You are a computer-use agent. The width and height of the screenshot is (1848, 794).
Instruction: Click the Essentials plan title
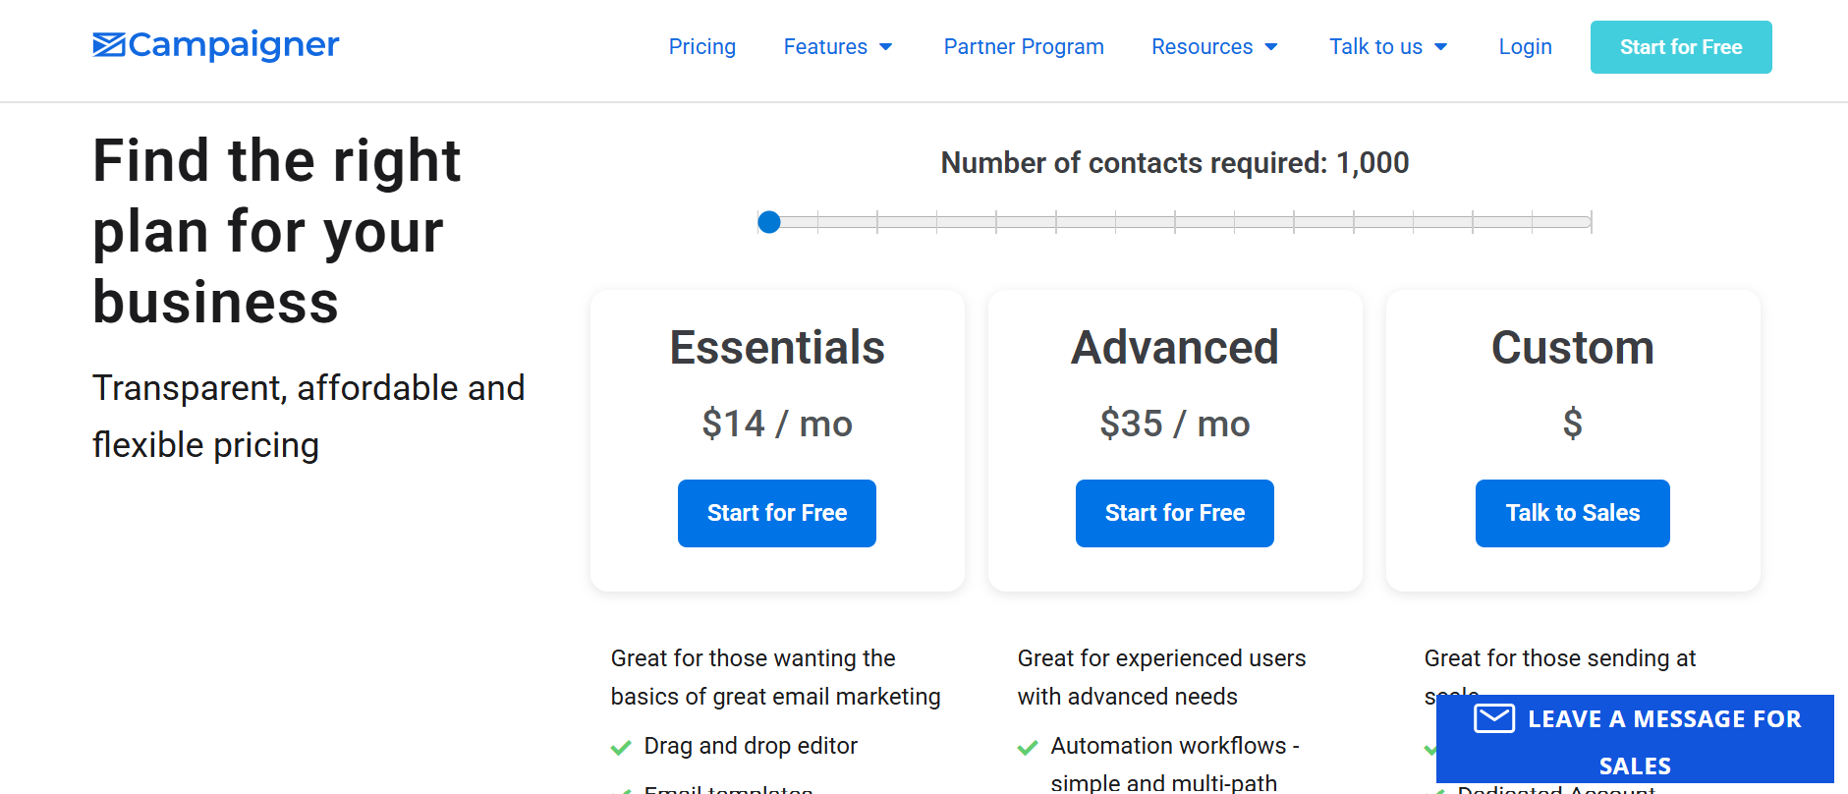[777, 348]
